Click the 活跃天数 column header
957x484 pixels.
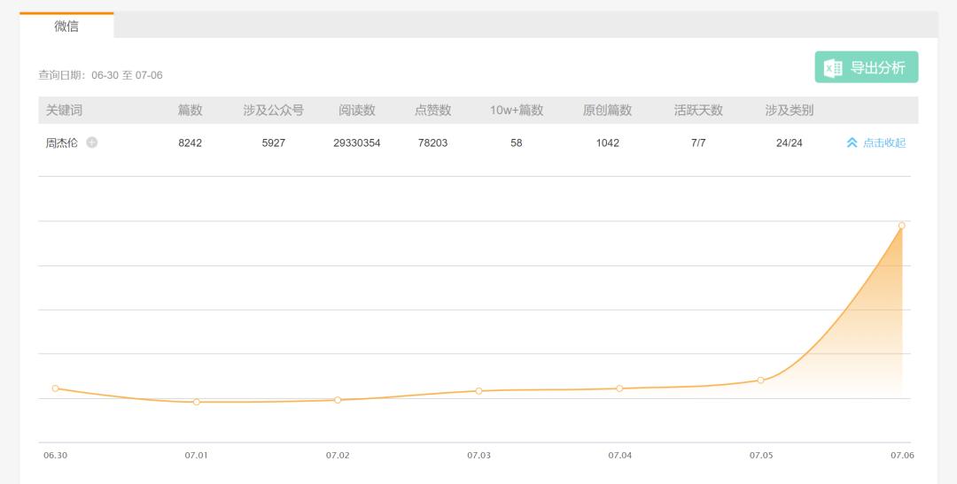click(x=698, y=111)
